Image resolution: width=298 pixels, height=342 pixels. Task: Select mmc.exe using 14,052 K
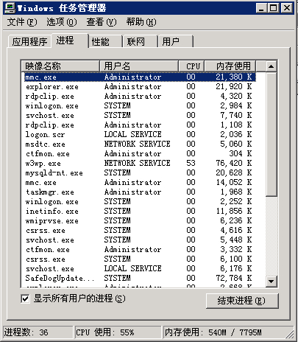(x=140, y=183)
